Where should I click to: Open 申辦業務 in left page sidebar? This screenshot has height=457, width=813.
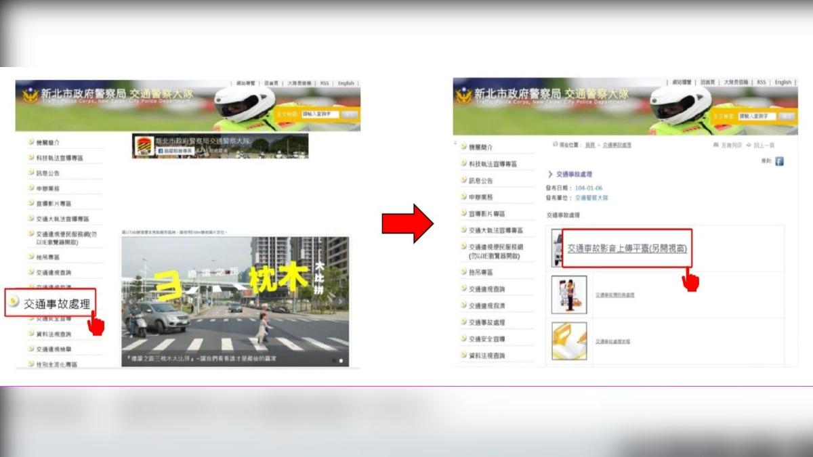tap(48, 188)
